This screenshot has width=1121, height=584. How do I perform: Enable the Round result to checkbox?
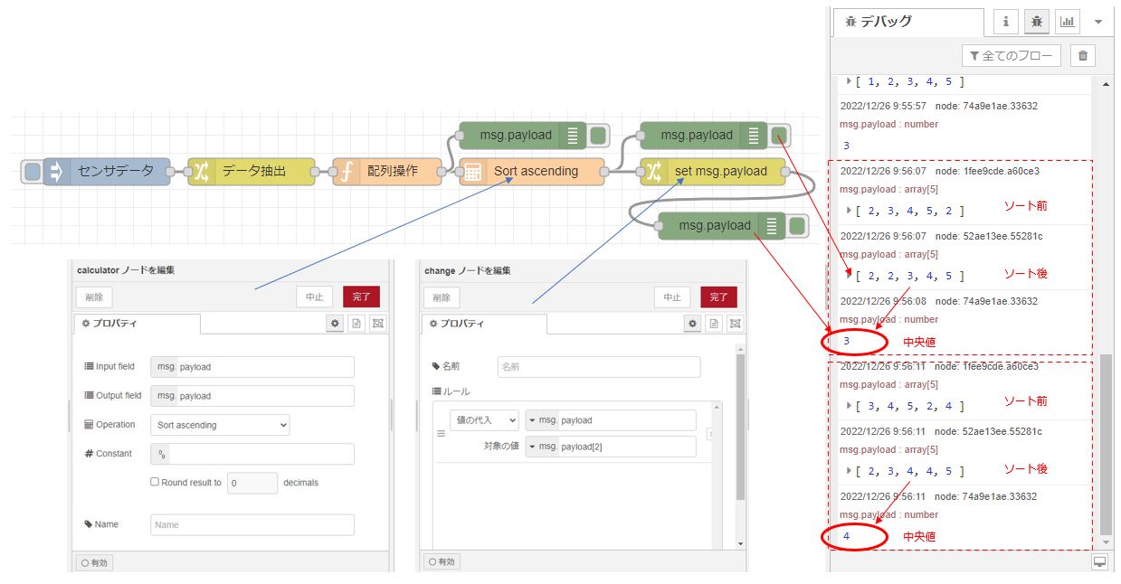coord(155,483)
